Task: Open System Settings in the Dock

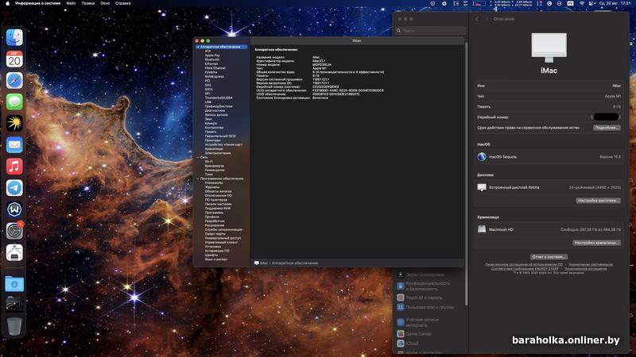Action: [x=14, y=231]
